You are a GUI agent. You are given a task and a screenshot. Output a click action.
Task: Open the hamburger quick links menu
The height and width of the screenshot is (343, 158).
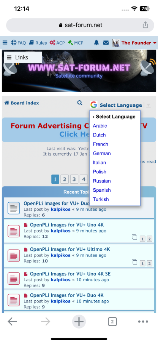[5, 43]
